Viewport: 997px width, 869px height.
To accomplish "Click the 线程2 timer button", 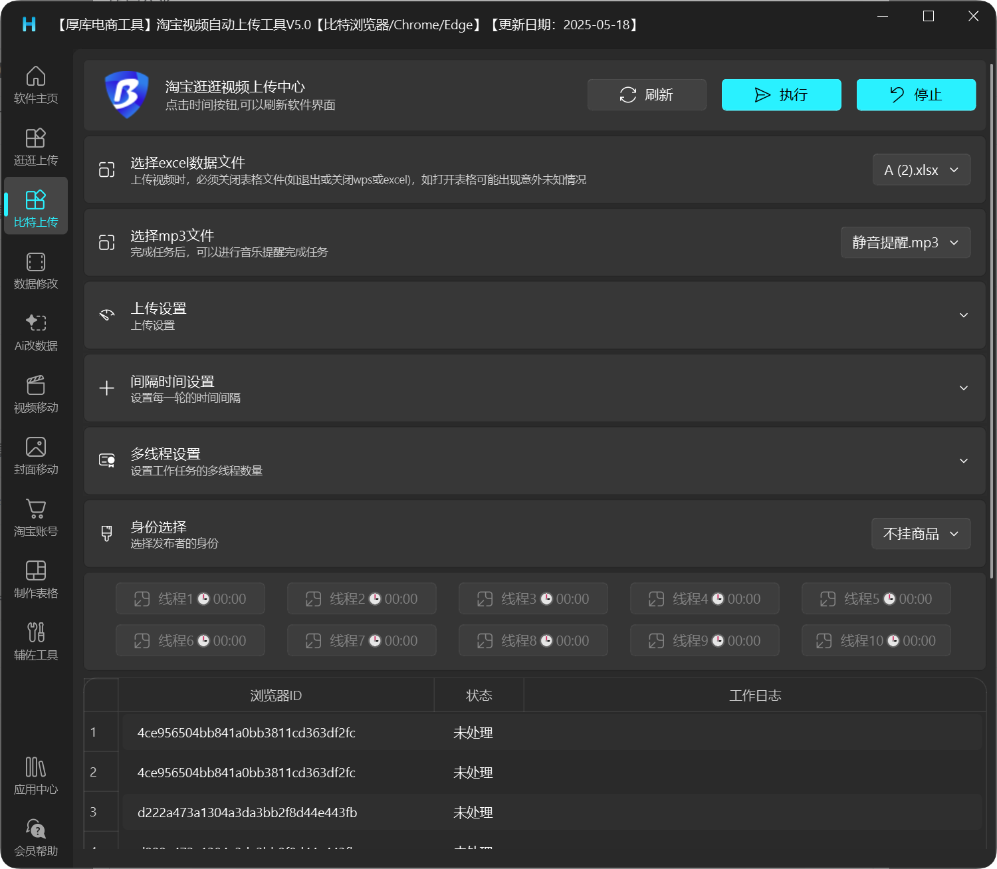I will click(x=362, y=598).
